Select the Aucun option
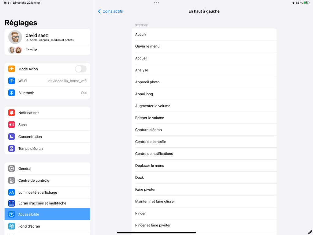313x235 pixels. (x=204, y=34)
